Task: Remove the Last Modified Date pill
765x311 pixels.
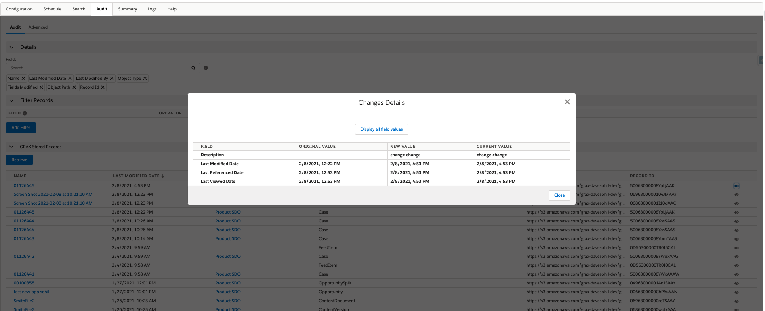Action: coord(70,79)
